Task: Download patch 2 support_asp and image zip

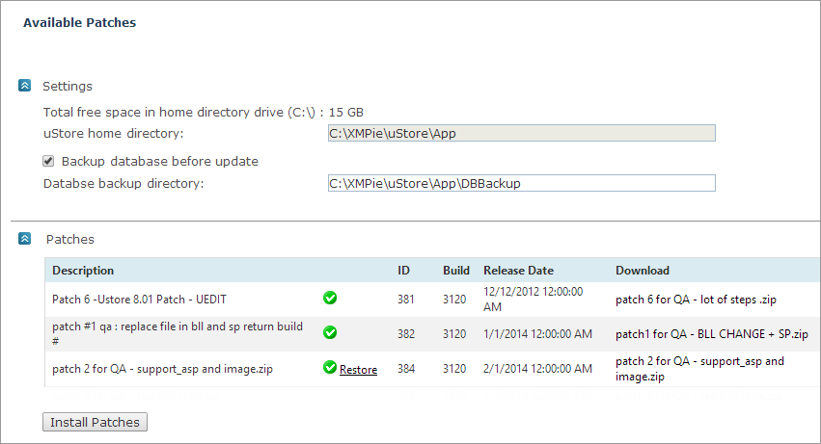Action: tap(699, 369)
